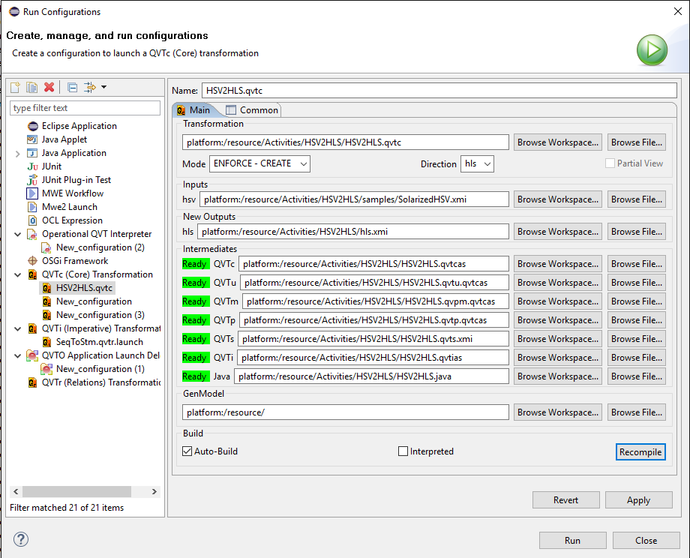Screen dimensions: 690x558
Task: Enable the Interpreted checkbox
Action: pyautogui.click(x=403, y=451)
